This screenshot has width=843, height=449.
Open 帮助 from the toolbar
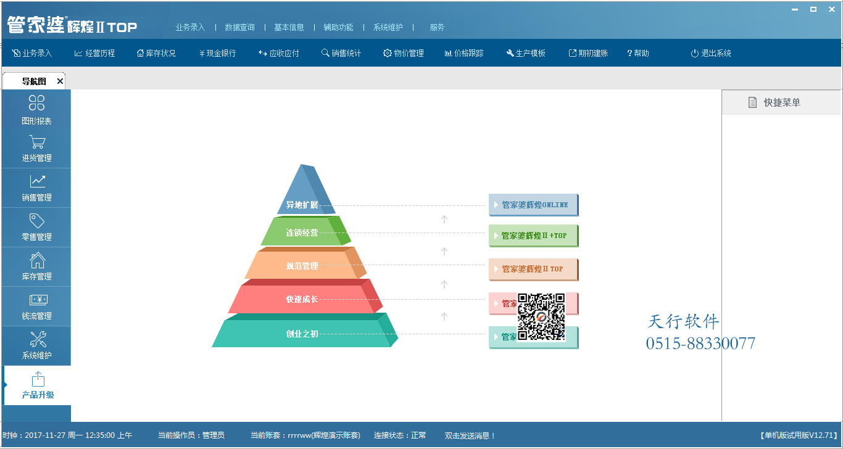(x=638, y=53)
